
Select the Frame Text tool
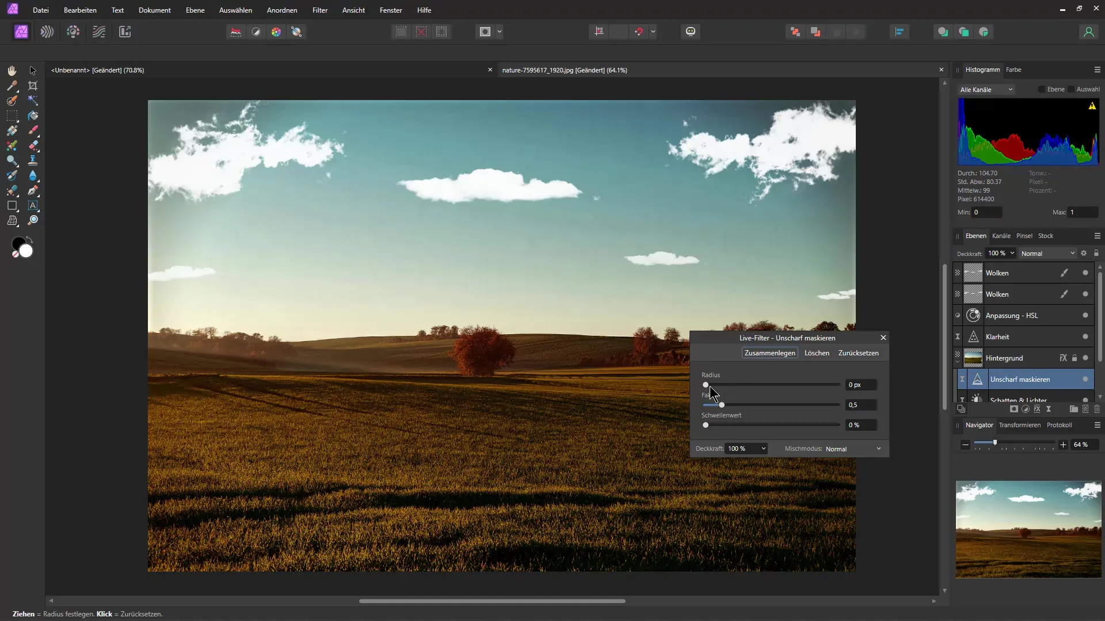pyautogui.click(x=33, y=205)
